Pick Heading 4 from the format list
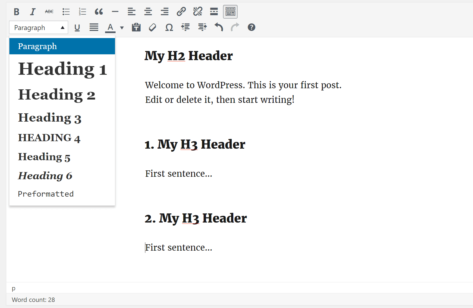This screenshot has width=473, height=308. (49, 138)
